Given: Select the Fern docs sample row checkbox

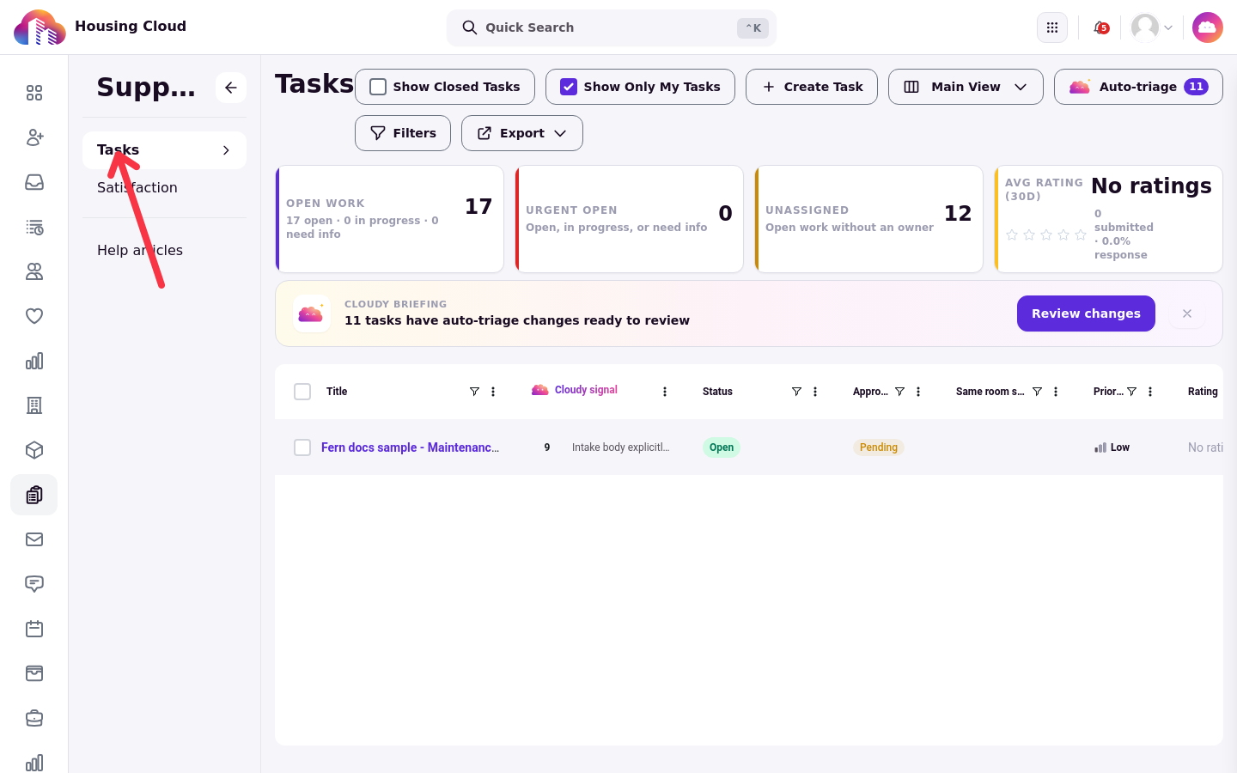Looking at the screenshot, I should tap(302, 447).
